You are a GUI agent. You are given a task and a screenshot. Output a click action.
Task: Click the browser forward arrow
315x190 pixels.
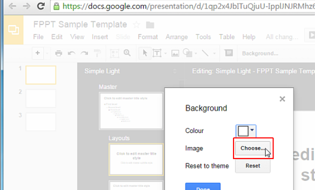pos(26,6)
